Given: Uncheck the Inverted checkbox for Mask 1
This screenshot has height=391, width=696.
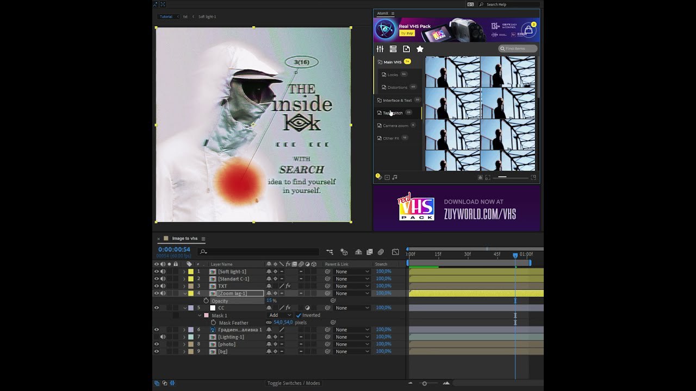Looking at the screenshot, I should pos(299,316).
